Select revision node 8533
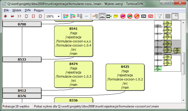The image size is (188, 111). tap(22, 59)
